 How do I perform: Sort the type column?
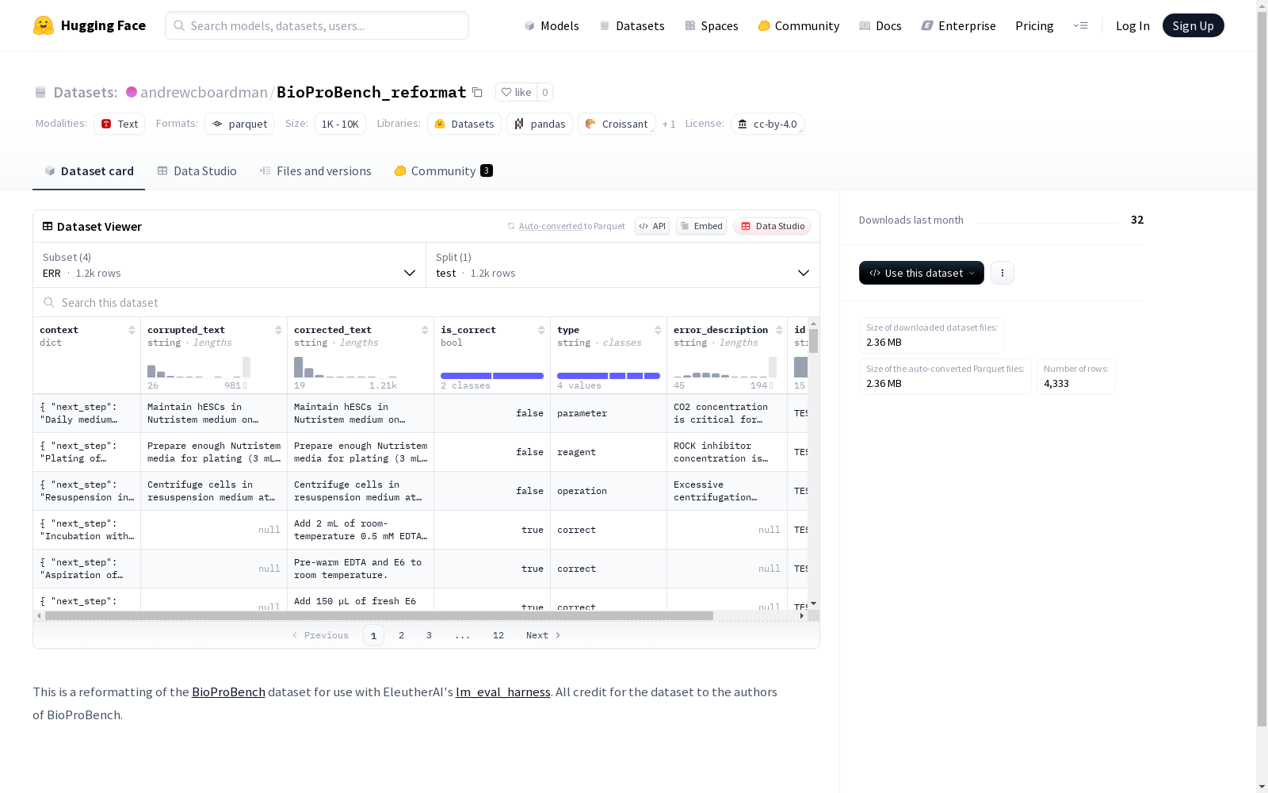click(x=658, y=330)
